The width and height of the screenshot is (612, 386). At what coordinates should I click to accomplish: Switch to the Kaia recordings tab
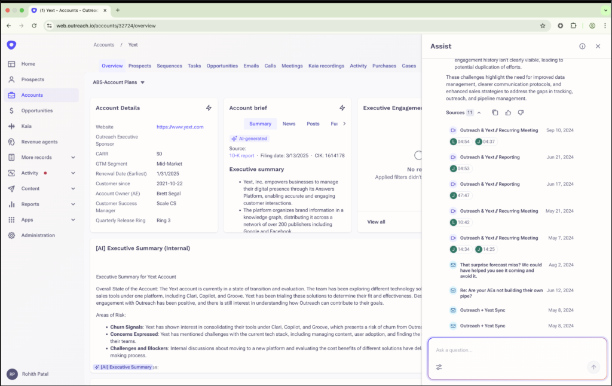(x=326, y=66)
